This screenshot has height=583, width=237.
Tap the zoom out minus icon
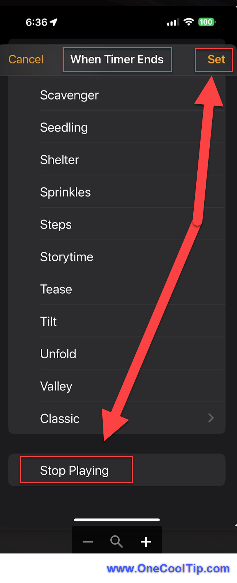tap(88, 542)
